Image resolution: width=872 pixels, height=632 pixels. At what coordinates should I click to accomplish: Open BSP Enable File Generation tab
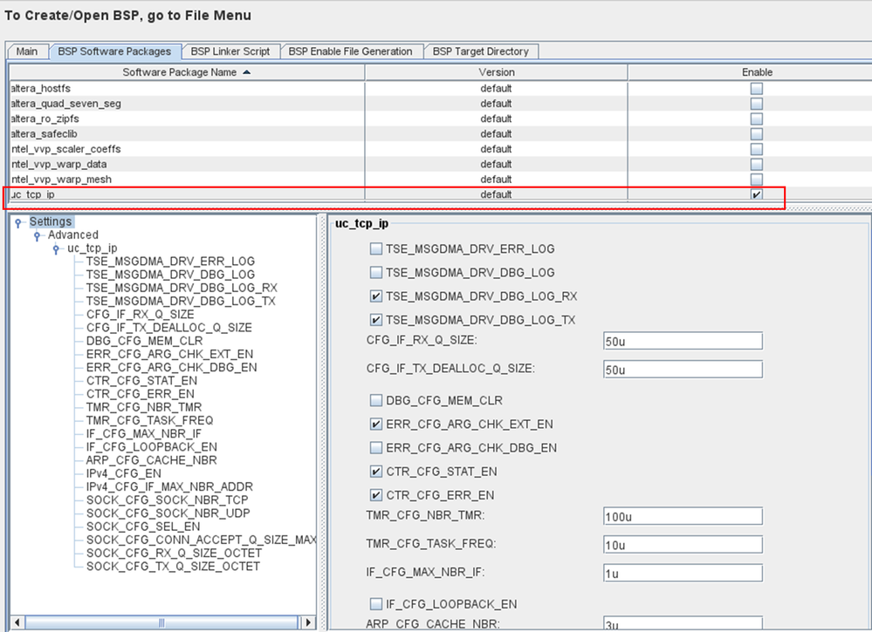coord(350,51)
